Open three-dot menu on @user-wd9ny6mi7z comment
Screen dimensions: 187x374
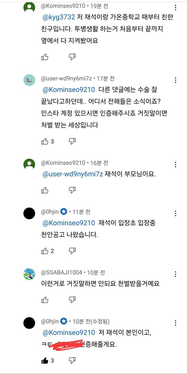point(175,80)
